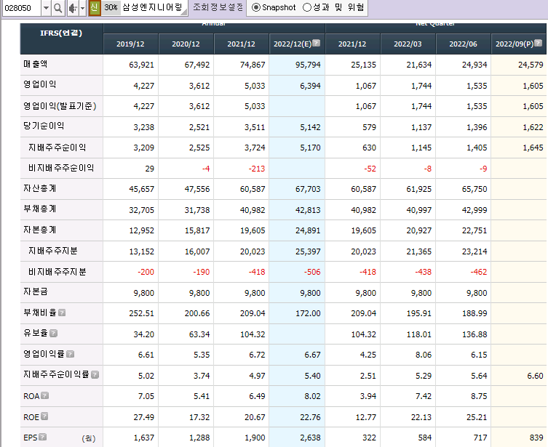The image size is (548, 447).
Task: Click the speaker sound icon in toolbar
Action: (x=72, y=8)
